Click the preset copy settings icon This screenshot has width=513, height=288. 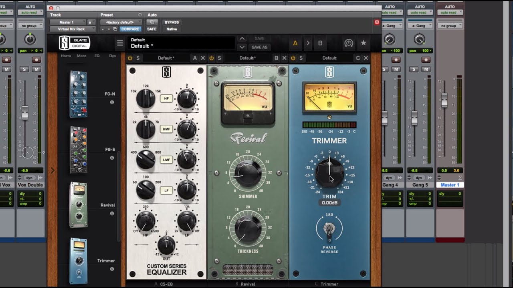[115, 29]
